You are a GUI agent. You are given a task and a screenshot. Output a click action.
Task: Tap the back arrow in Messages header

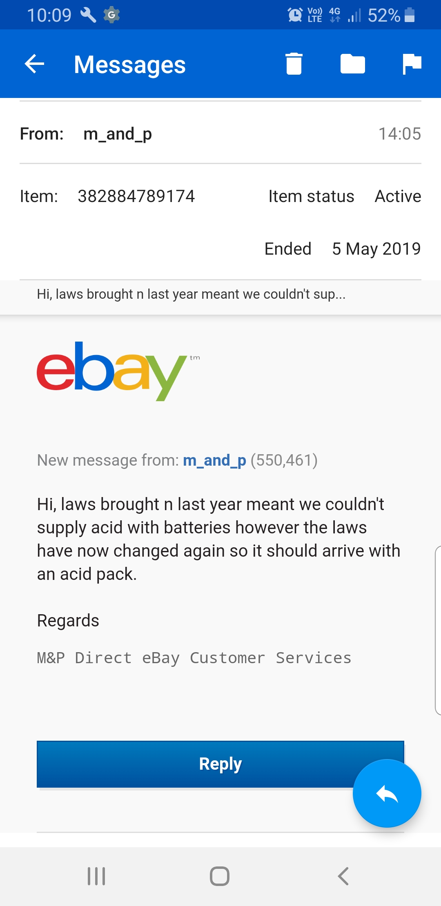tap(35, 64)
